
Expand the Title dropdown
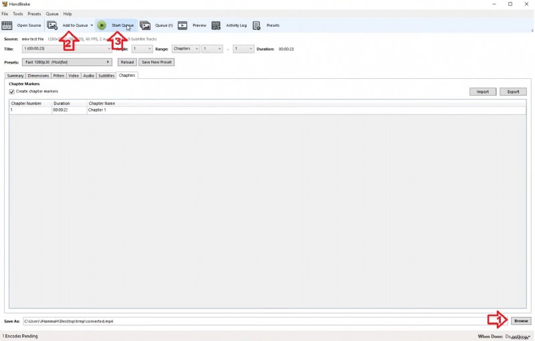pyautogui.click(x=109, y=49)
